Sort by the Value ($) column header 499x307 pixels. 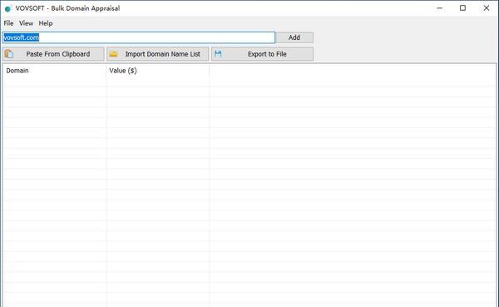tap(158, 71)
